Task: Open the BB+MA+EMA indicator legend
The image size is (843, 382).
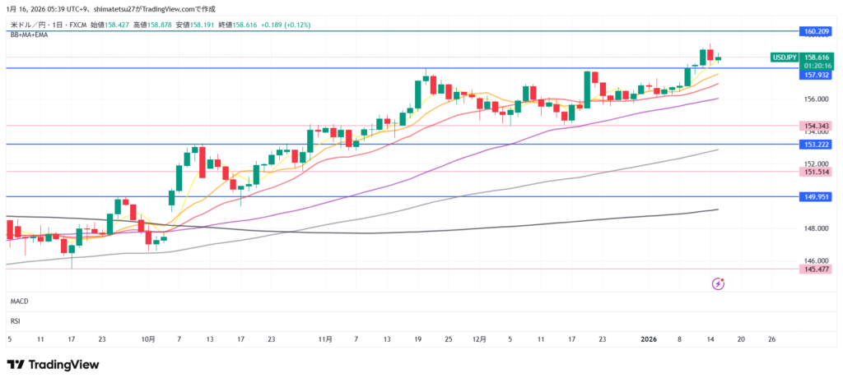Action: pyautogui.click(x=28, y=35)
